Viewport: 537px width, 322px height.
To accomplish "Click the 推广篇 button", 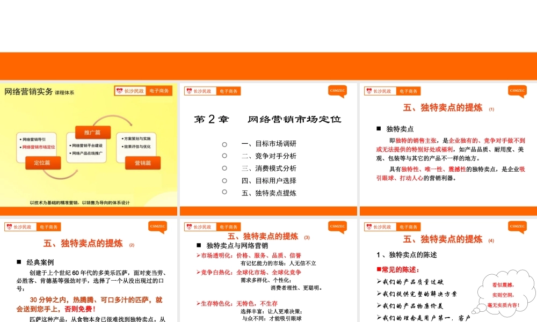I will (92, 132).
